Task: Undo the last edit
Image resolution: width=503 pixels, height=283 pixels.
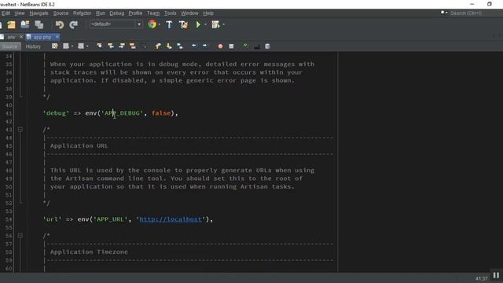Action: pos(60,24)
